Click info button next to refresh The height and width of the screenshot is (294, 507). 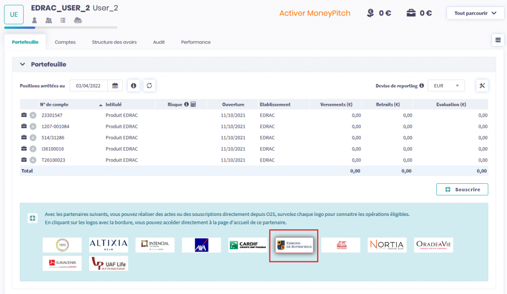coord(133,85)
